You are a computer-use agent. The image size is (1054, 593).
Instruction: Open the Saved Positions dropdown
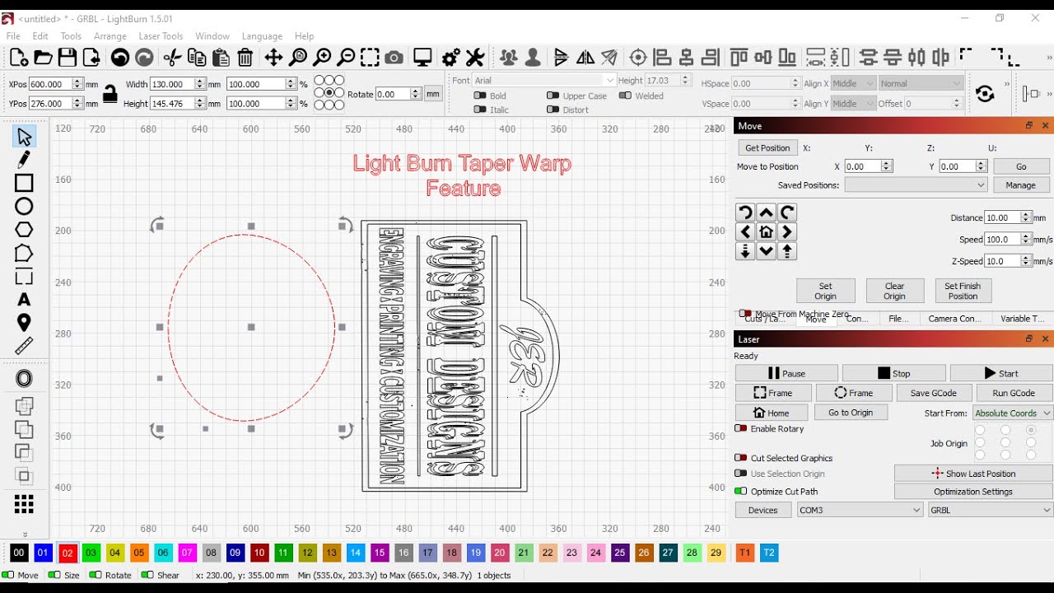(x=916, y=185)
